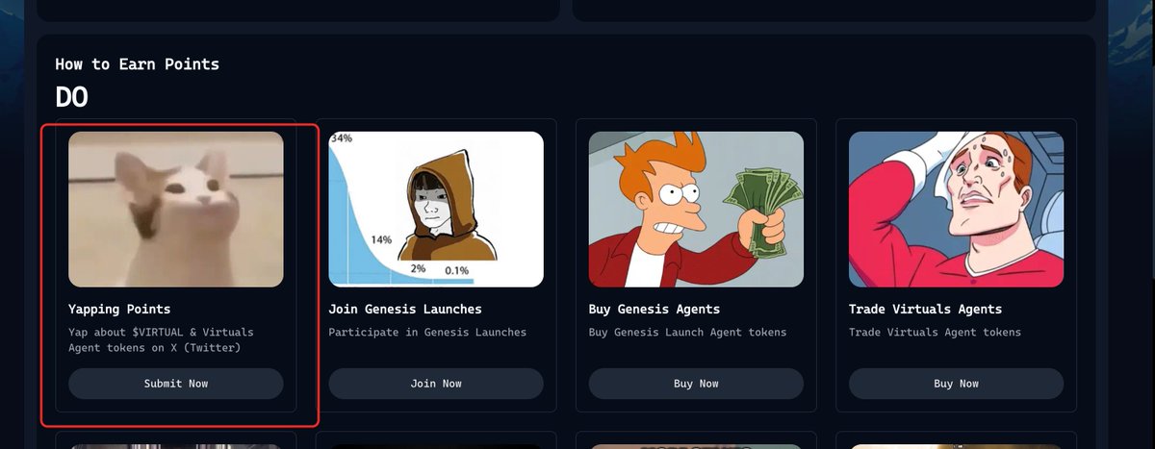Click the Buy Genesis Launch Agent tokens text
The width and height of the screenshot is (1155, 449).
coord(687,333)
